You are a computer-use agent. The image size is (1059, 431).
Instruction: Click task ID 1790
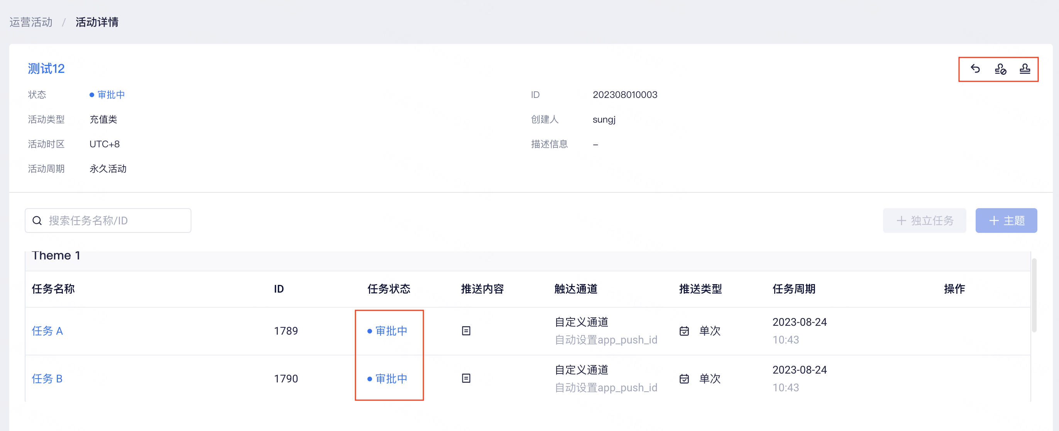point(286,379)
